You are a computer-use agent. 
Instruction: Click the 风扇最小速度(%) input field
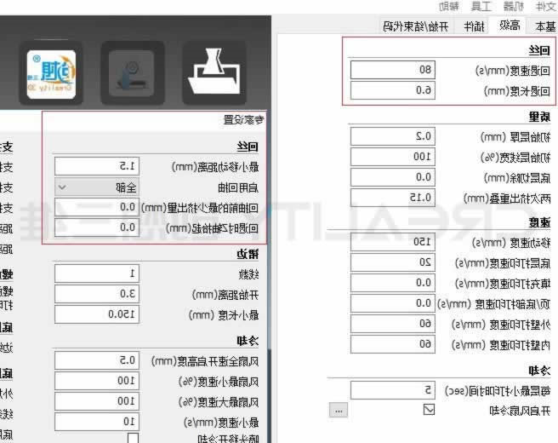tap(97, 381)
